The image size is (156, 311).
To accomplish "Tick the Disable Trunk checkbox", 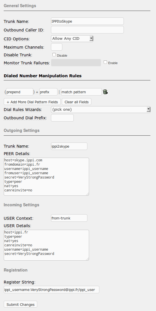I will click(x=54, y=55).
